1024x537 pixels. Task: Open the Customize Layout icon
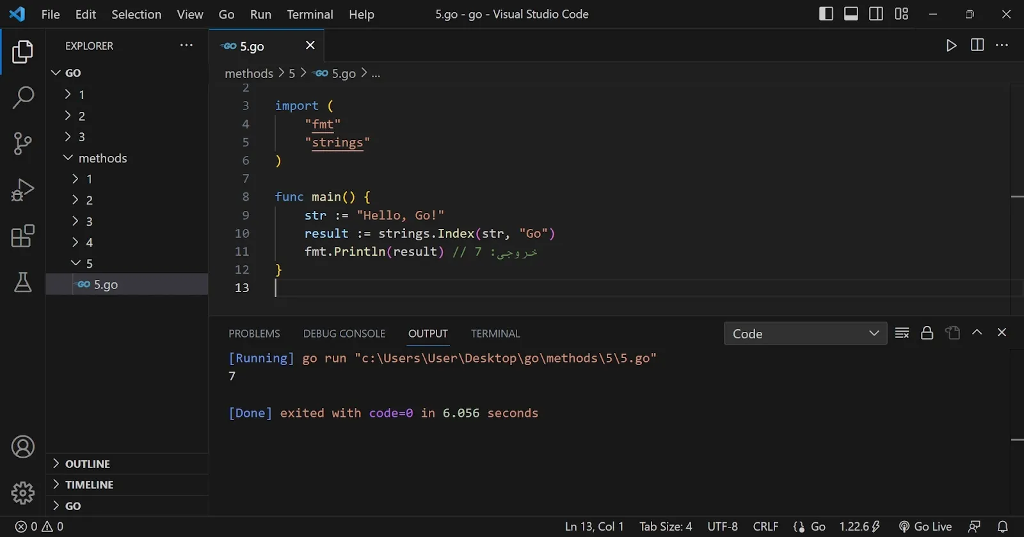coord(901,14)
